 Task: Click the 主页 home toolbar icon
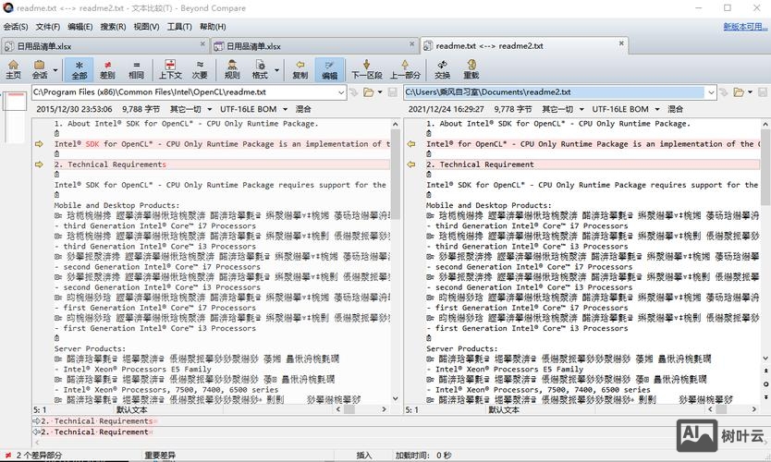13,69
